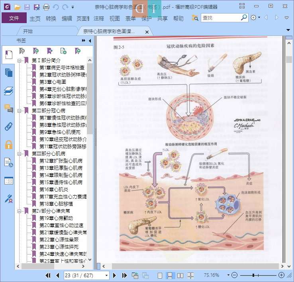Image resolution: width=294 pixels, height=282 pixels.
Task: Open the 文件 menu
Action: point(14,18)
